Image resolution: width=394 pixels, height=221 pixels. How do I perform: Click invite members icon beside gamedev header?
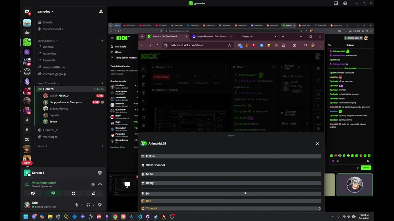point(101,11)
